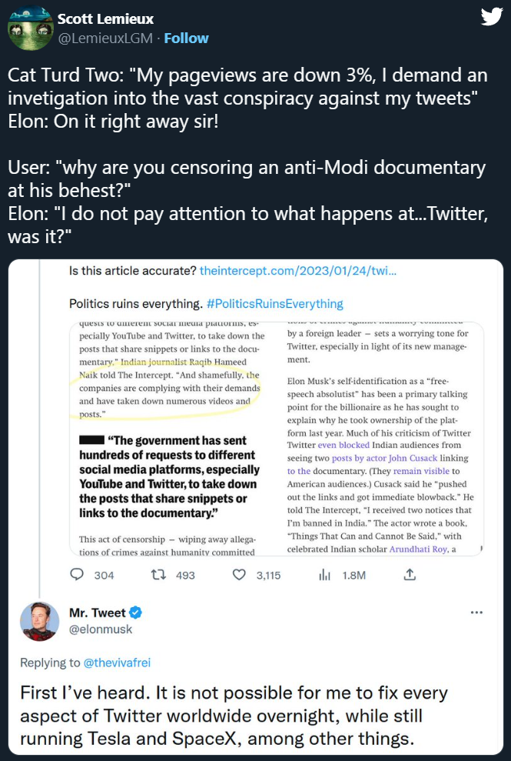The height and width of the screenshot is (761, 511).
Task: Open Elon Musk's profile picture
Action: point(39,621)
